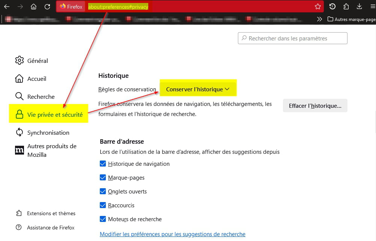The height and width of the screenshot is (241, 376).
Task: Open Assistance de Firefox link
Action: (x=45, y=228)
